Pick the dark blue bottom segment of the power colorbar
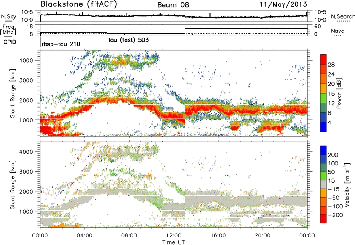Screen dimensions: 355x245 [323, 127]
